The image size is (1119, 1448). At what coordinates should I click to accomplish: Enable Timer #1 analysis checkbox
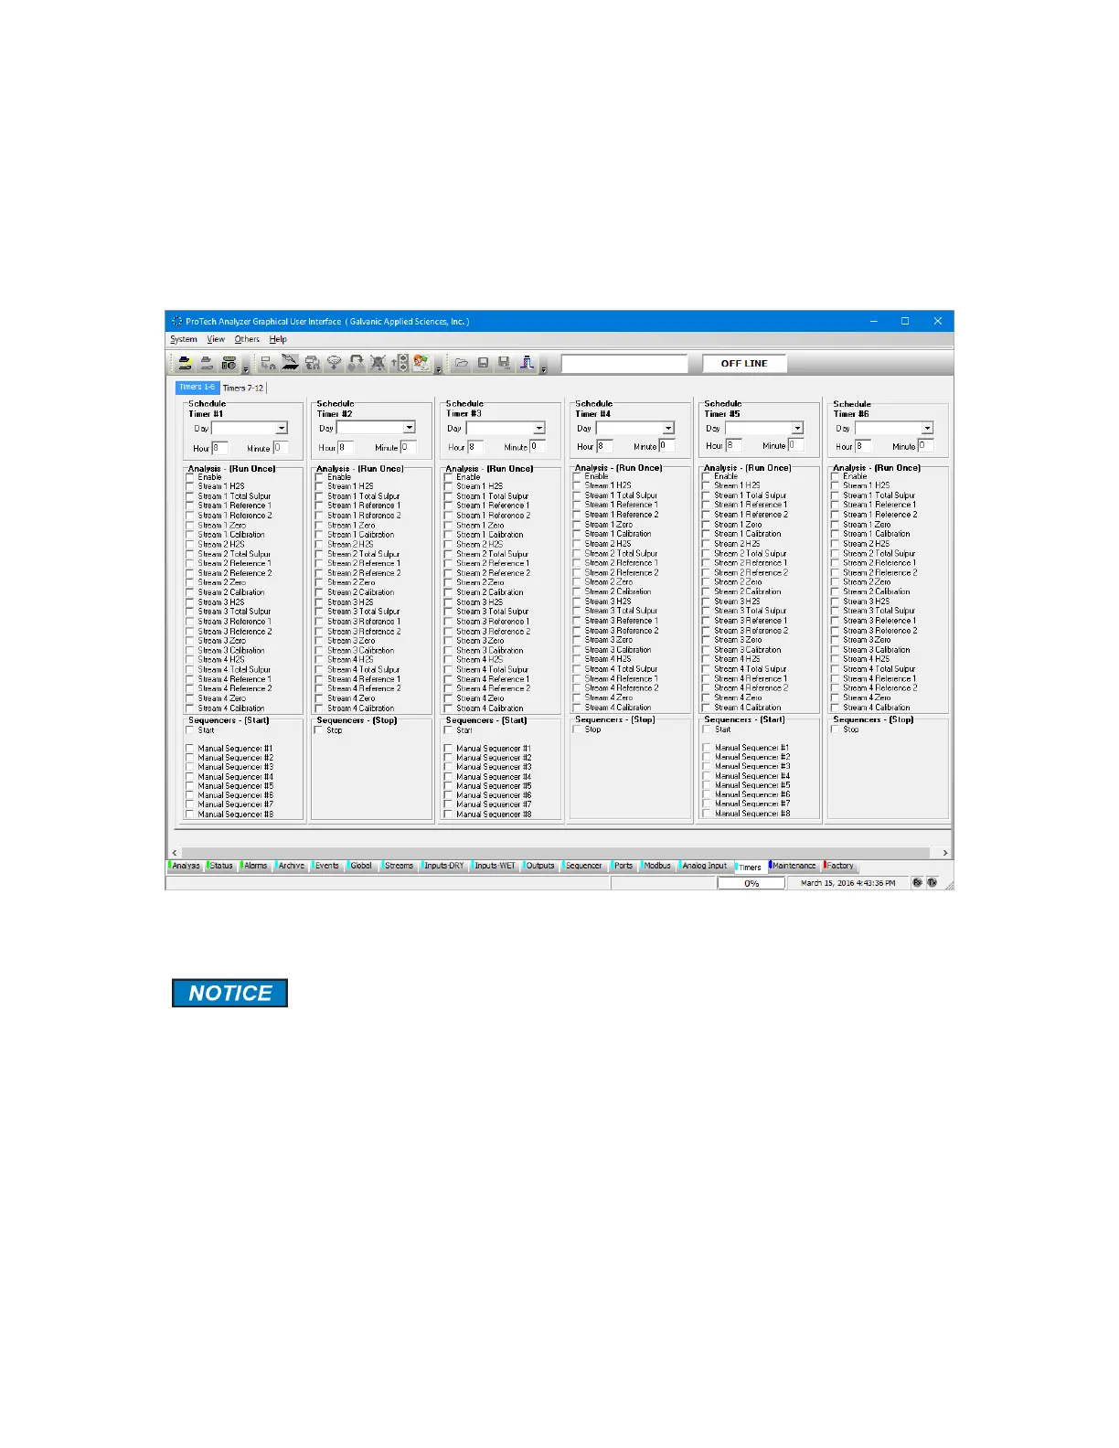click(x=190, y=477)
